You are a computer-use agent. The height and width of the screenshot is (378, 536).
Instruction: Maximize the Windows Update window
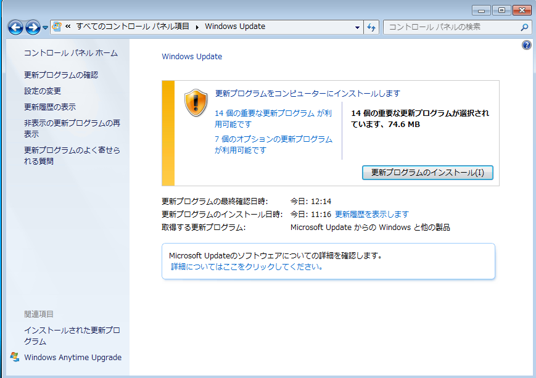pyautogui.click(x=501, y=10)
